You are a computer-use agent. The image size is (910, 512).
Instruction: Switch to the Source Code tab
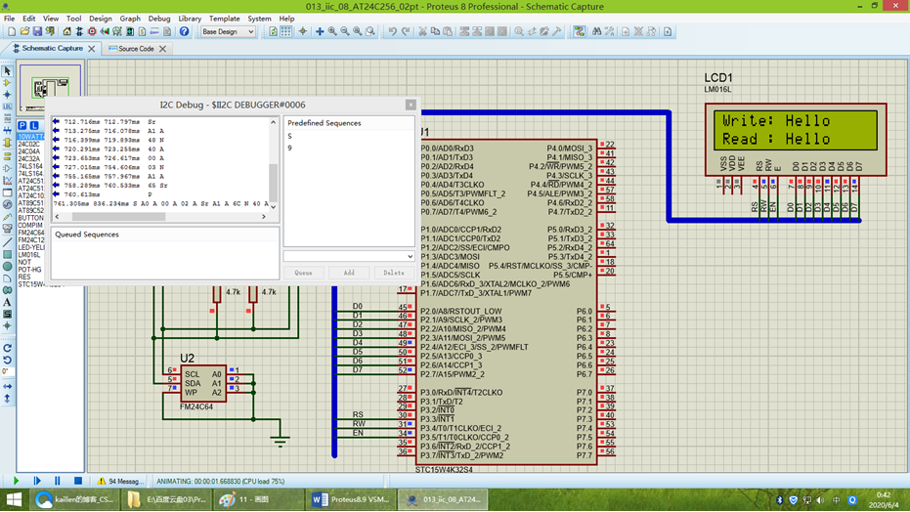pyautogui.click(x=136, y=49)
